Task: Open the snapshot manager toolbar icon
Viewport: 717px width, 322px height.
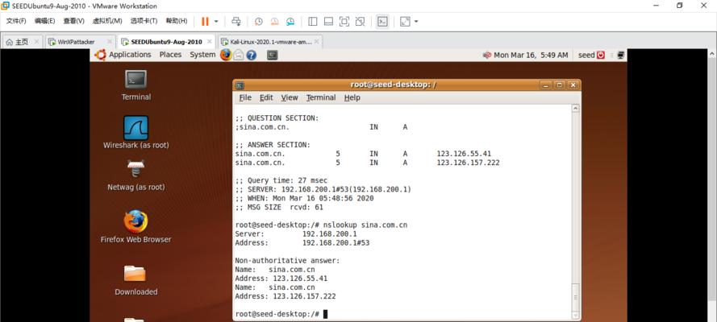Action: pos(290,22)
